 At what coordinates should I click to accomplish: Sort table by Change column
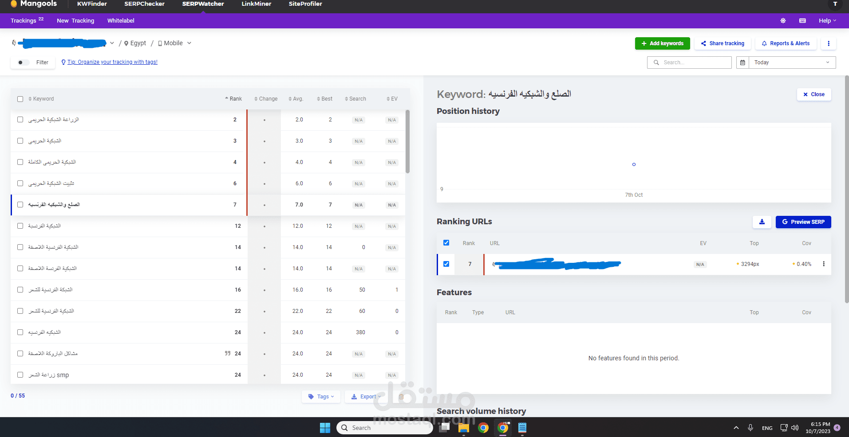(266, 99)
